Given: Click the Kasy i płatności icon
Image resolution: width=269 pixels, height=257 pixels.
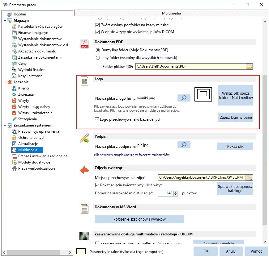Looking at the screenshot, I should click(x=14, y=76).
